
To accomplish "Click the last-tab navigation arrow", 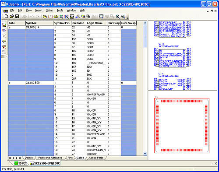I will [x=20, y=158].
